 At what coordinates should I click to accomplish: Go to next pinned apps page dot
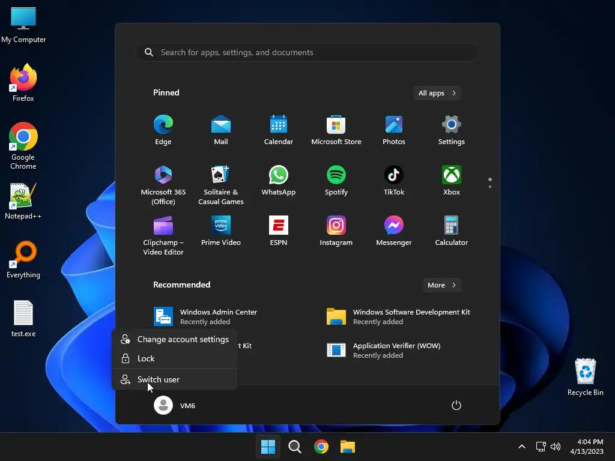[490, 187]
